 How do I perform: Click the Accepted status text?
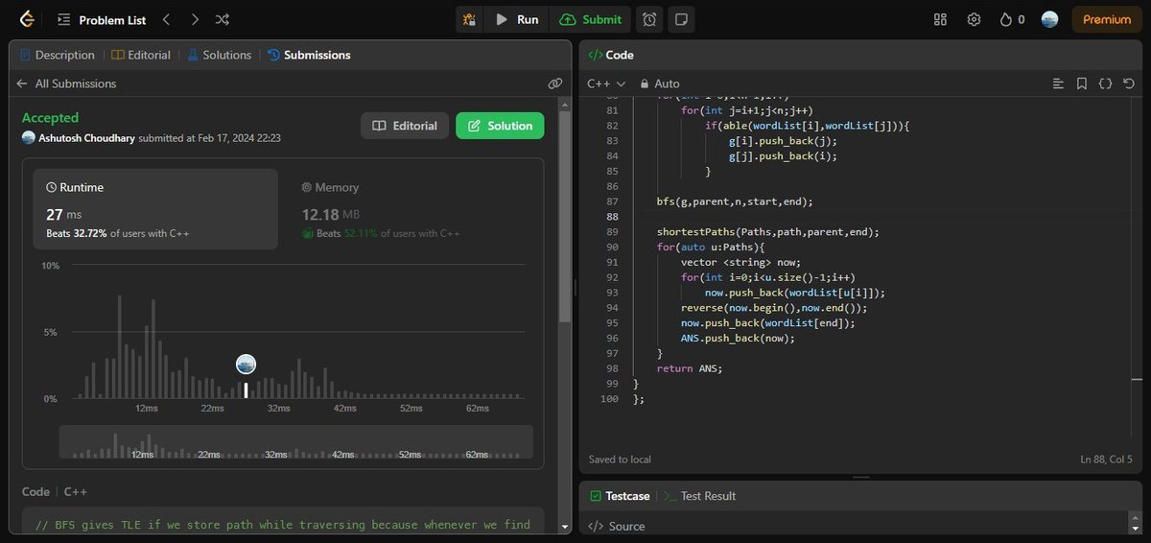coord(50,117)
